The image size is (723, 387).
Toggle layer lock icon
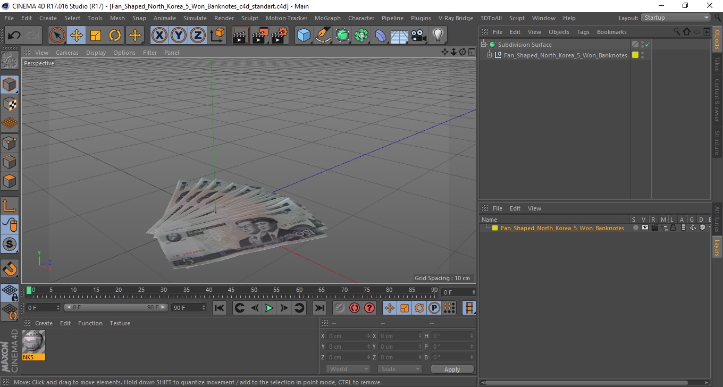click(673, 228)
